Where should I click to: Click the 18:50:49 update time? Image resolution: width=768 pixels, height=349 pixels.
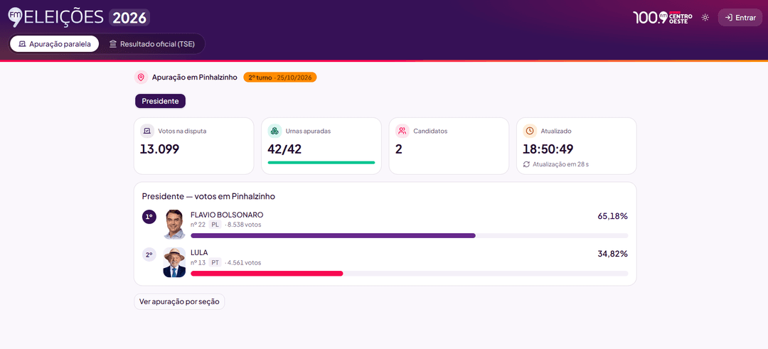click(x=548, y=149)
